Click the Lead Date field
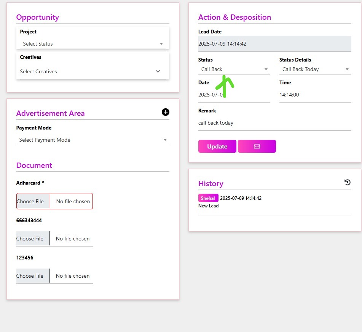 pyautogui.click(x=274, y=44)
